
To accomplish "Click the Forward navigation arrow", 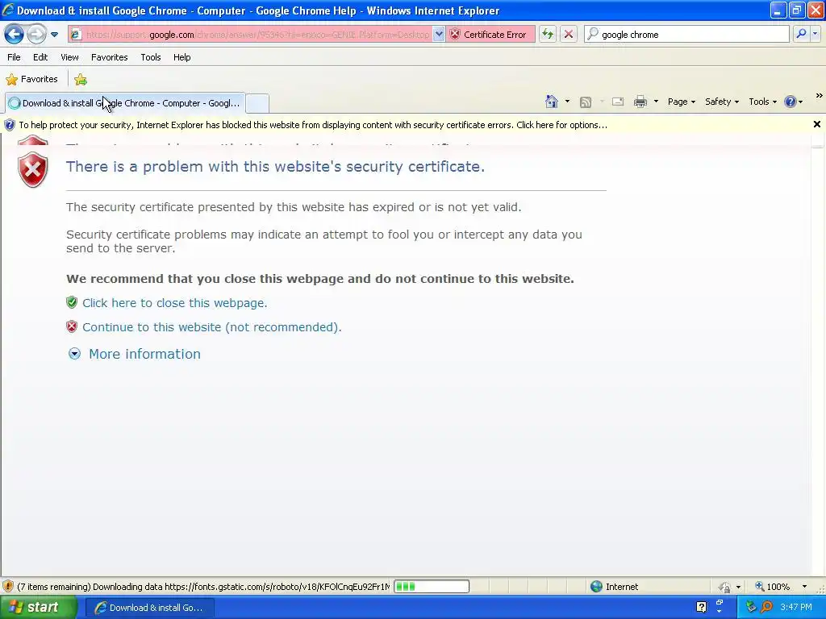I will [36, 35].
